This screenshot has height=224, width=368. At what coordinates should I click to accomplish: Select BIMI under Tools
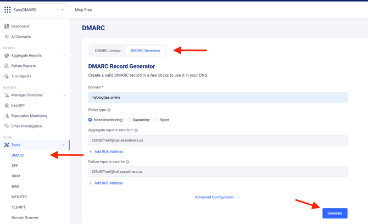click(x=15, y=186)
